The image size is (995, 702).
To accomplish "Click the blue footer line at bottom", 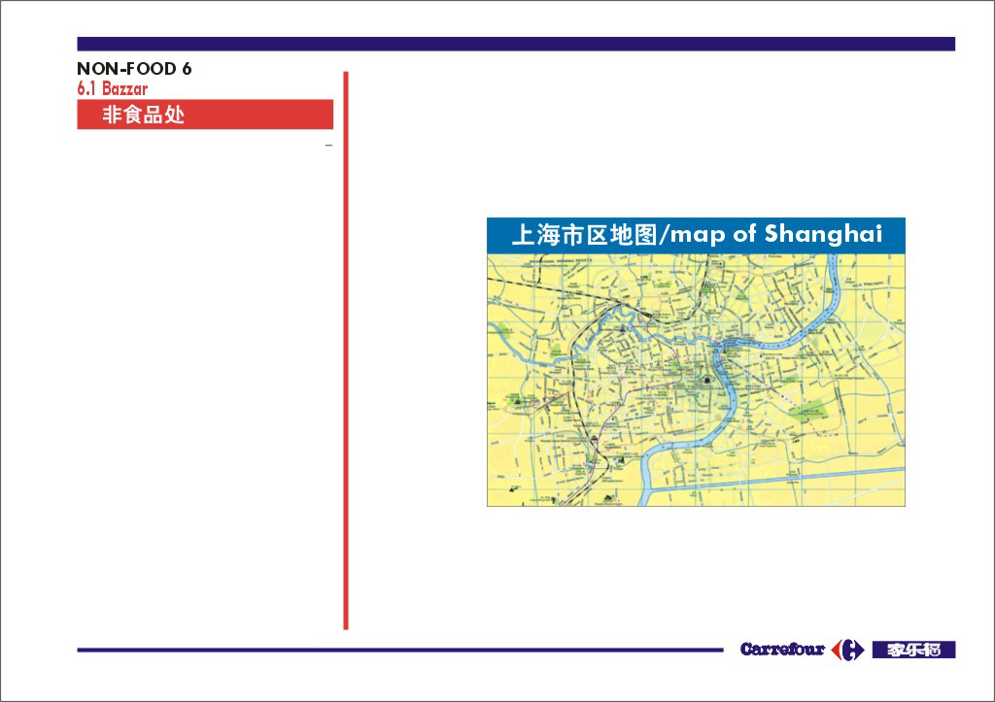I will 398,650.
